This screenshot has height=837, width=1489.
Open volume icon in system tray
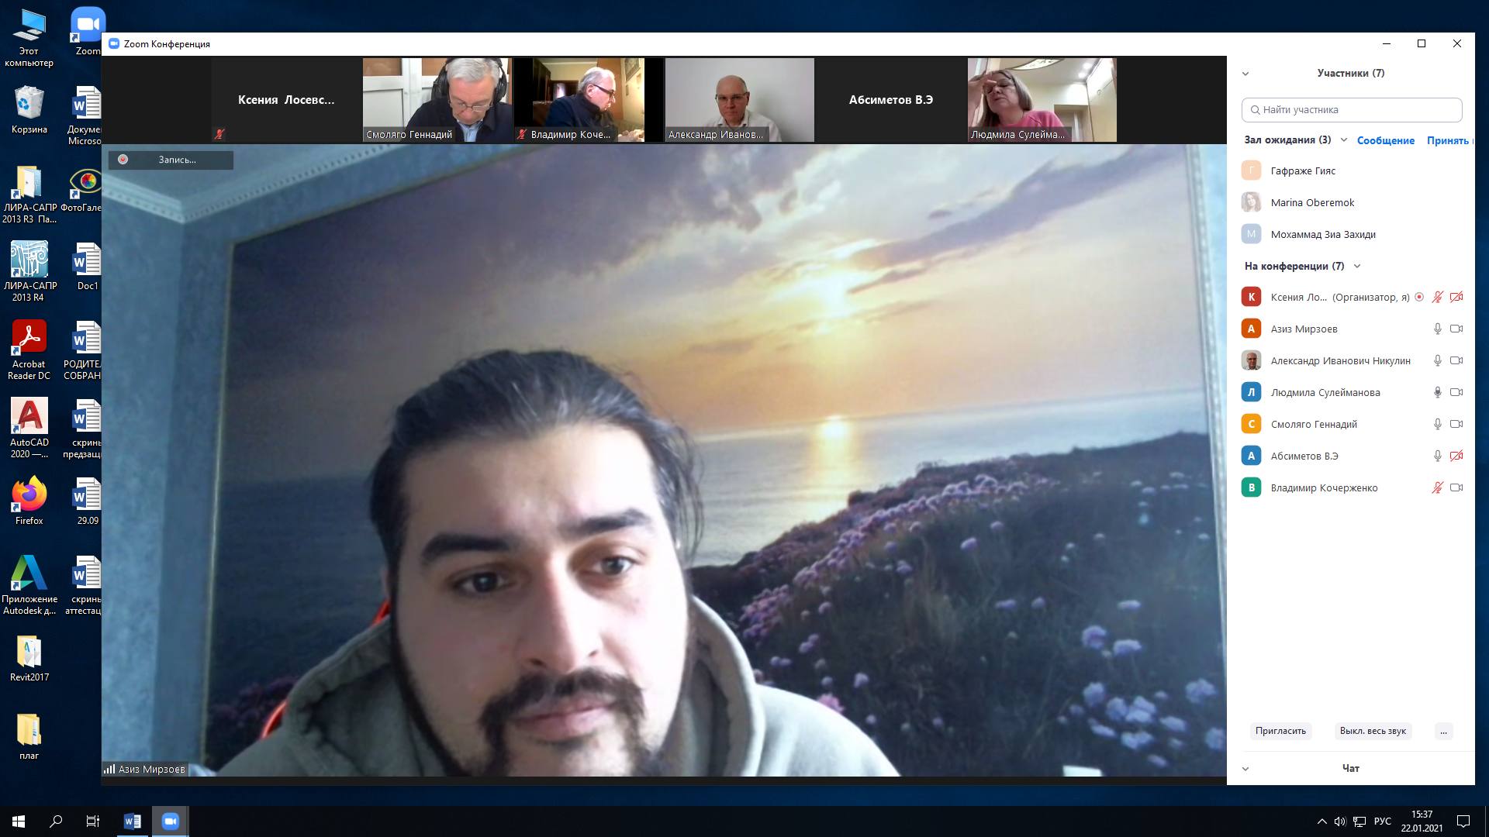[1340, 821]
